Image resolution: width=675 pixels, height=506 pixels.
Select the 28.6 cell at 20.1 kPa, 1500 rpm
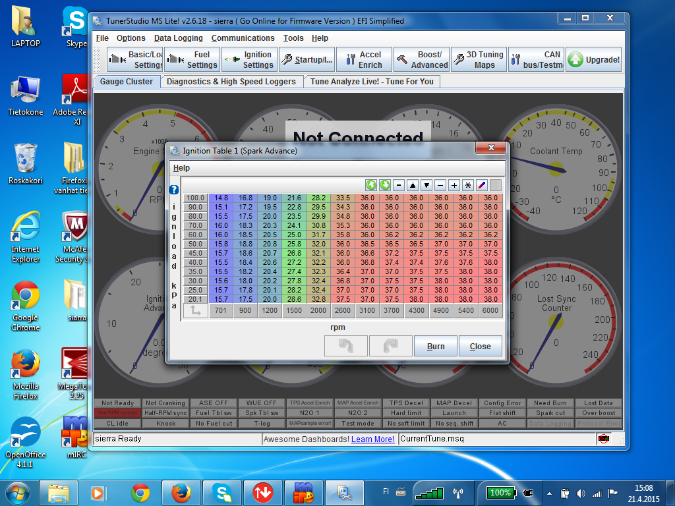click(294, 299)
